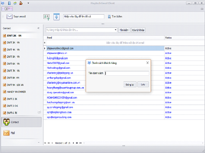Toggle DWT 2-3K checkbox
This screenshot has height=153, width=205.
pyautogui.click(x=5, y=99)
